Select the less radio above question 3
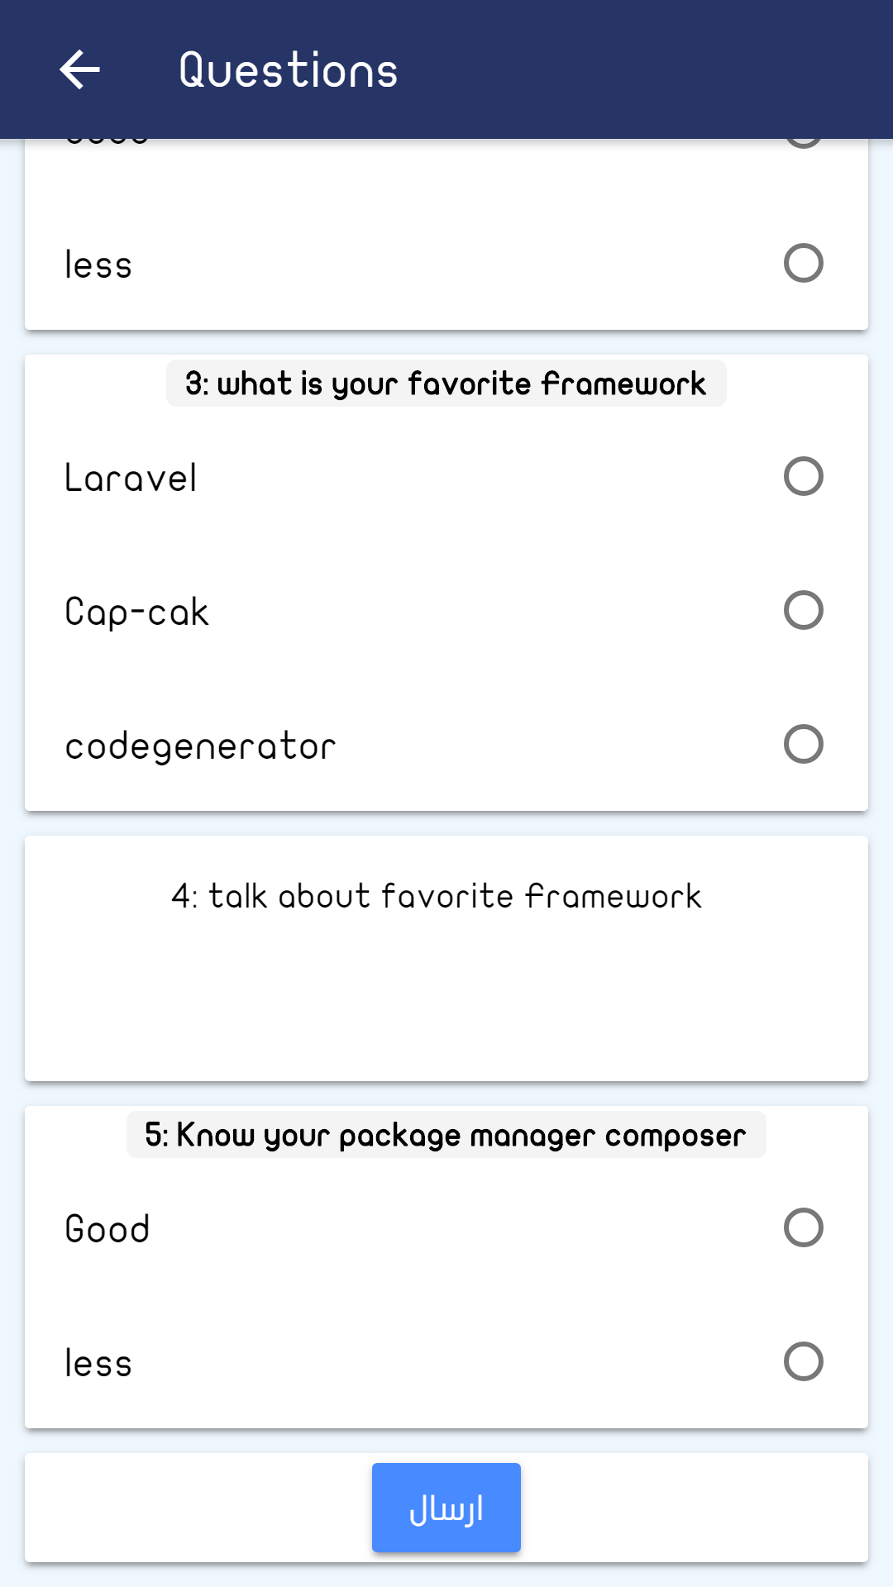893x1587 pixels. 803,263
